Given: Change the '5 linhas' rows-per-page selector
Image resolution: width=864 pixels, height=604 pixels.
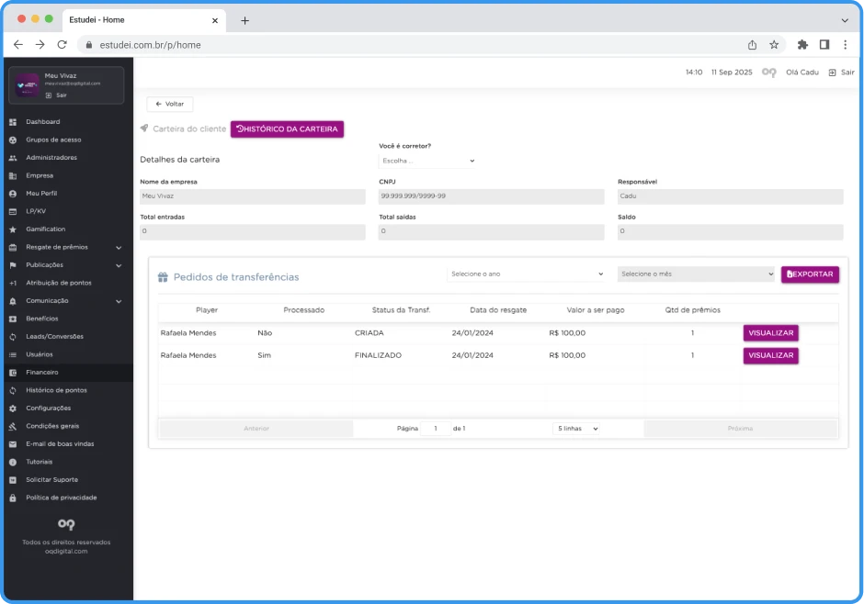Looking at the screenshot, I should pos(577,429).
